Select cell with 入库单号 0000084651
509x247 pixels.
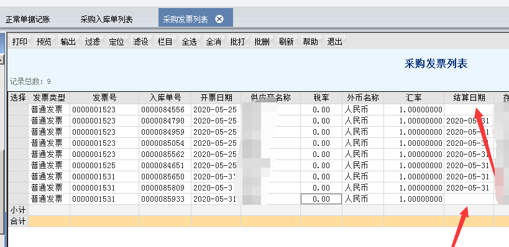[x=165, y=166]
